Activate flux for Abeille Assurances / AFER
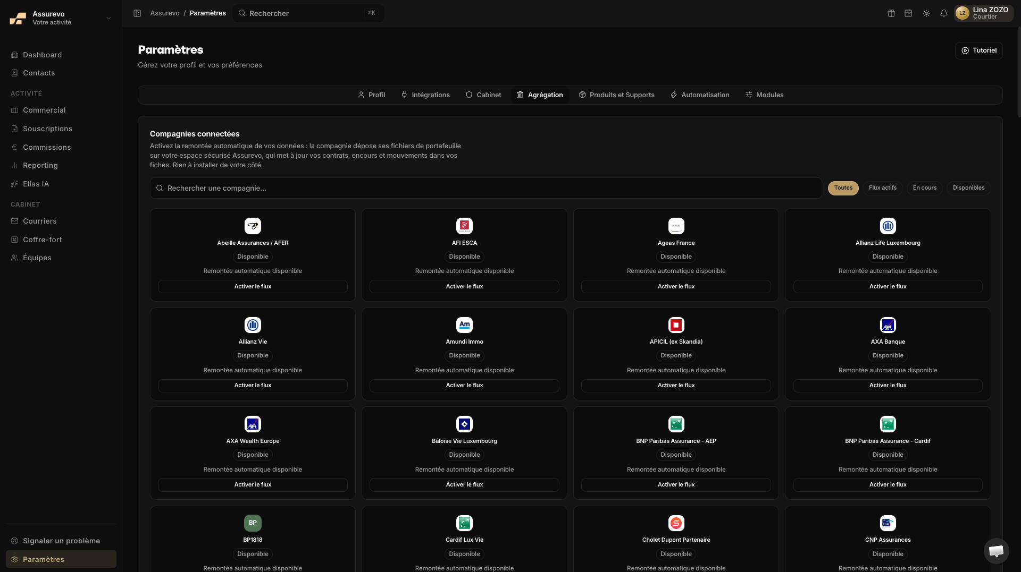This screenshot has width=1021, height=572. 253,286
